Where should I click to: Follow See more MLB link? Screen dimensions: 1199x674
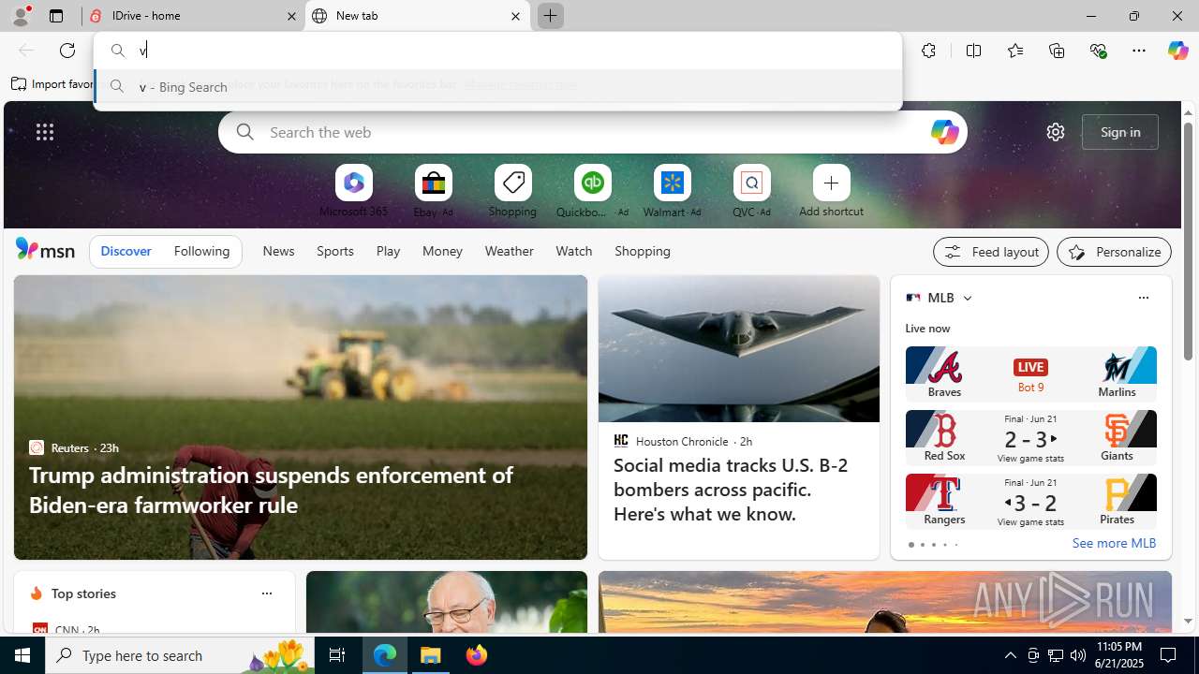(1114, 543)
